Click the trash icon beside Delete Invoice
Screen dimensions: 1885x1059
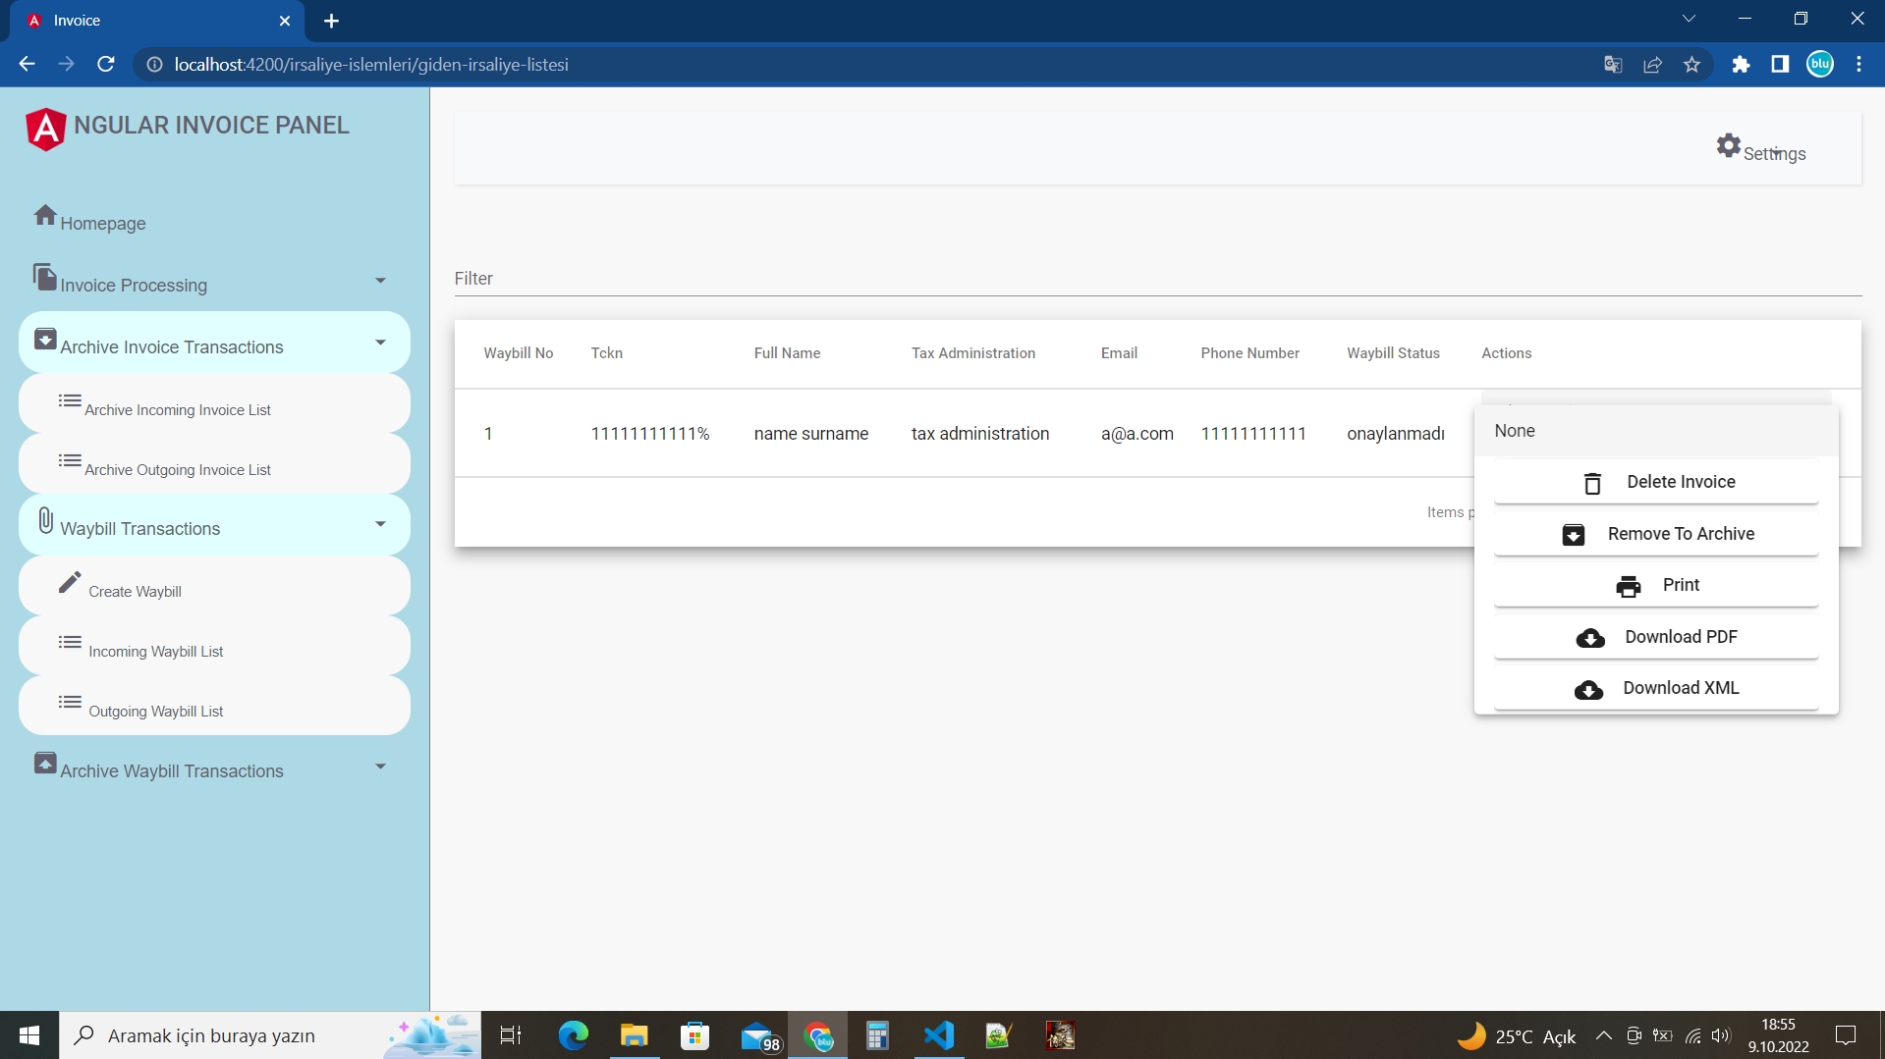(1592, 483)
